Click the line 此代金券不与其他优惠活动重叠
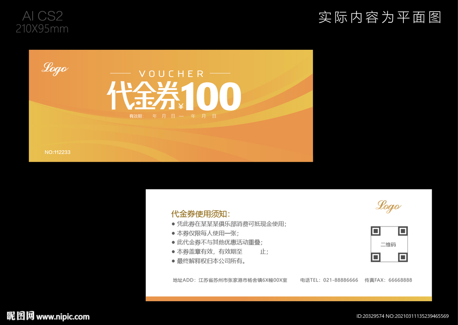The width and height of the screenshot is (458, 325). coord(217,242)
